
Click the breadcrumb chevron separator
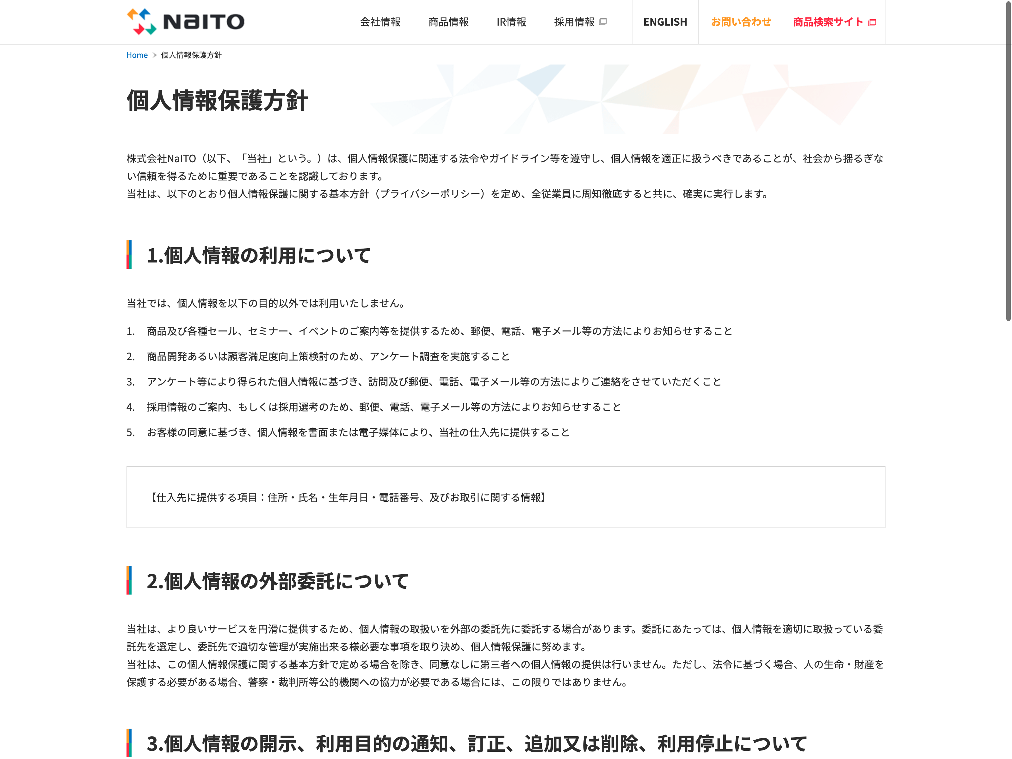click(x=155, y=55)
